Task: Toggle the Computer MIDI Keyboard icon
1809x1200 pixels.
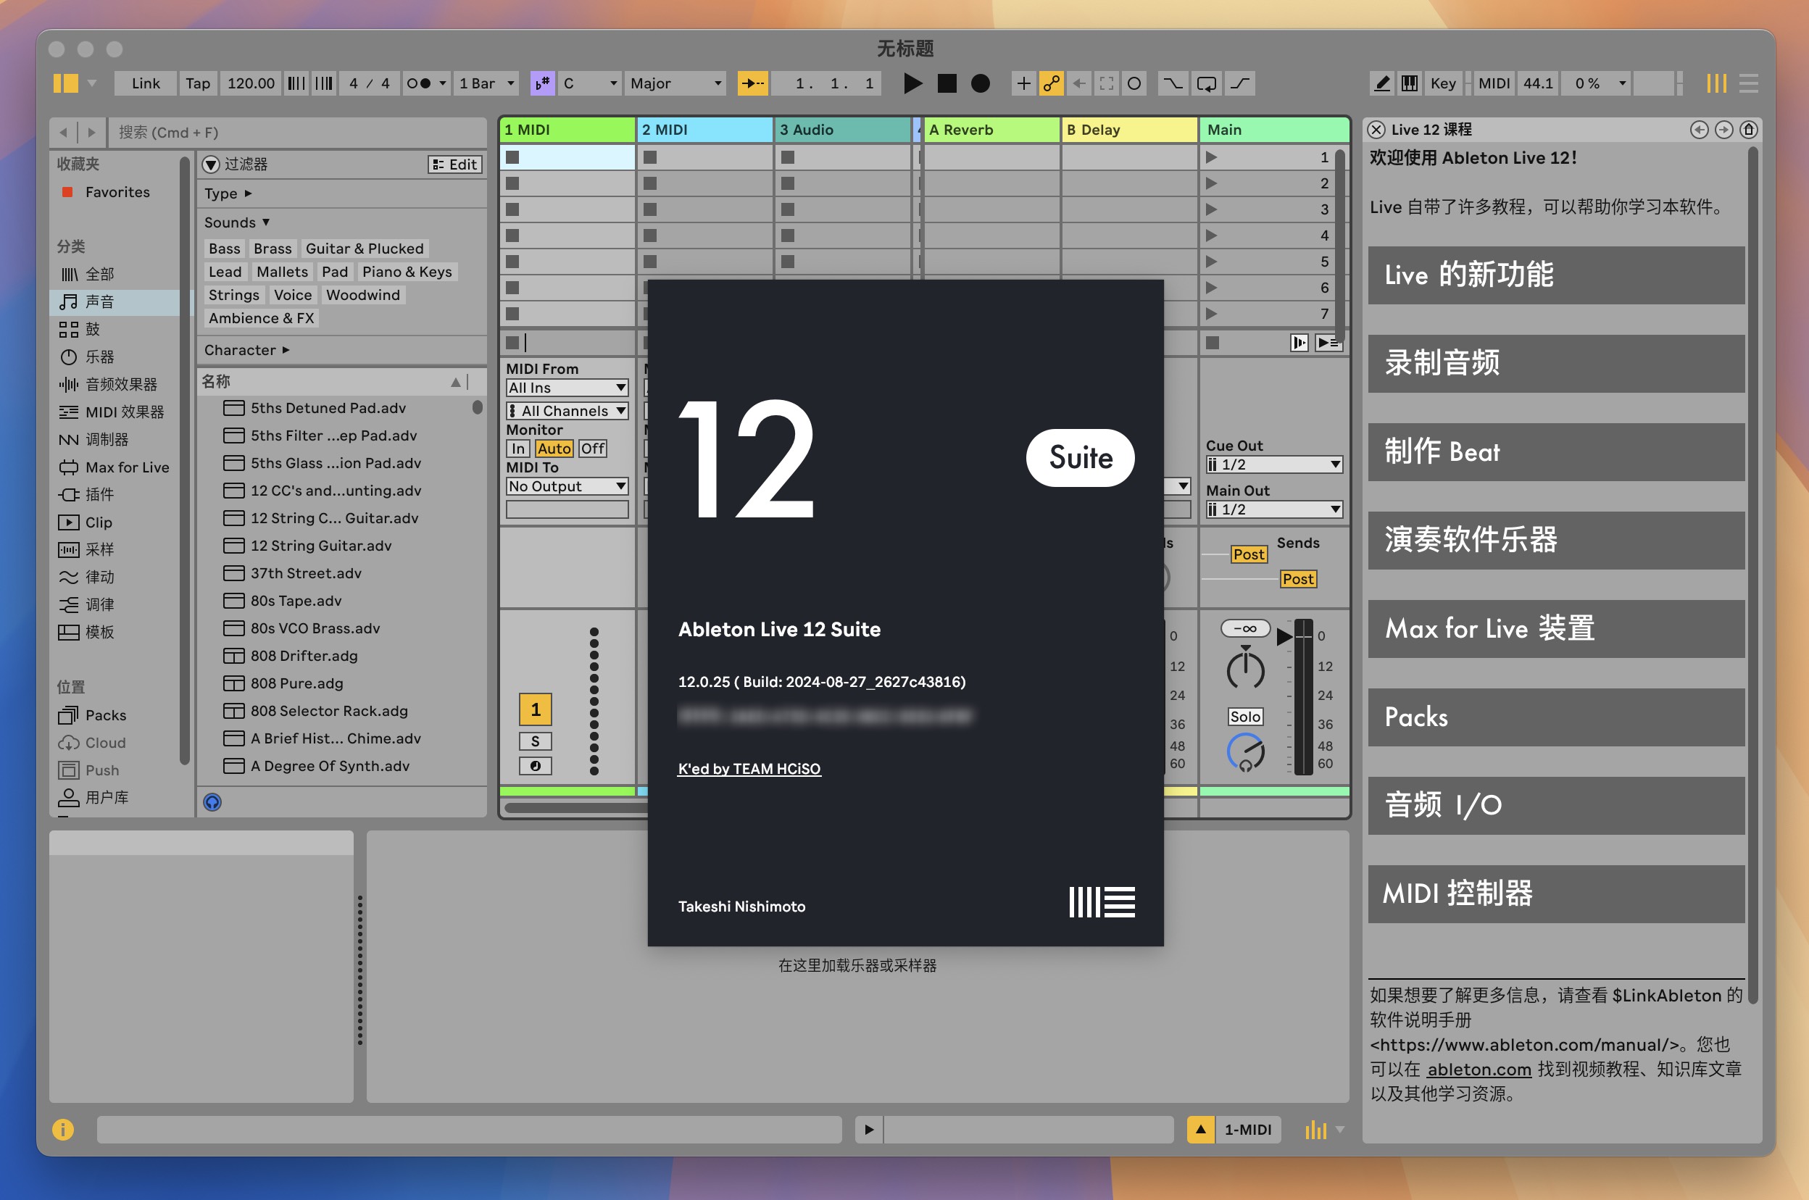Action: click(x=1410, y=83)
